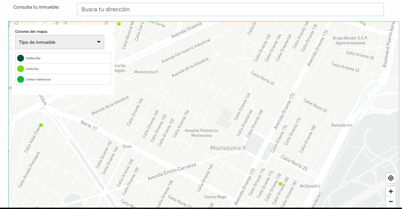
Task: Click the Colores del mapa heading
Action: point(32,31)
